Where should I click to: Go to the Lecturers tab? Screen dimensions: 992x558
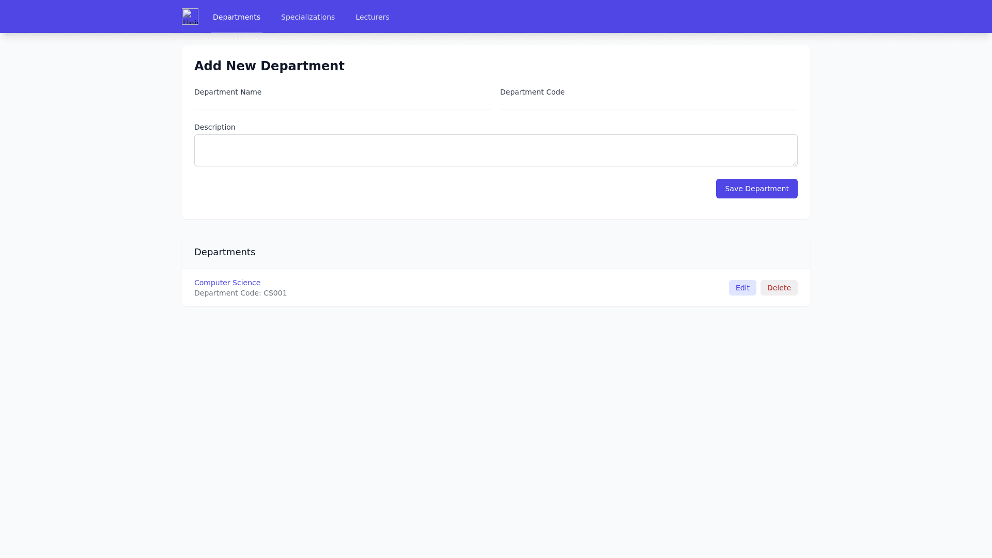tap(372, 17)
